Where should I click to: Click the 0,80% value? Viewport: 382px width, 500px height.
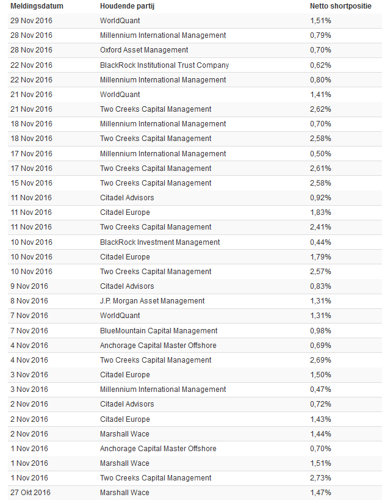320,80
